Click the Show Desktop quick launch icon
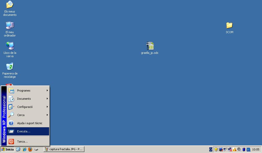 18,149
